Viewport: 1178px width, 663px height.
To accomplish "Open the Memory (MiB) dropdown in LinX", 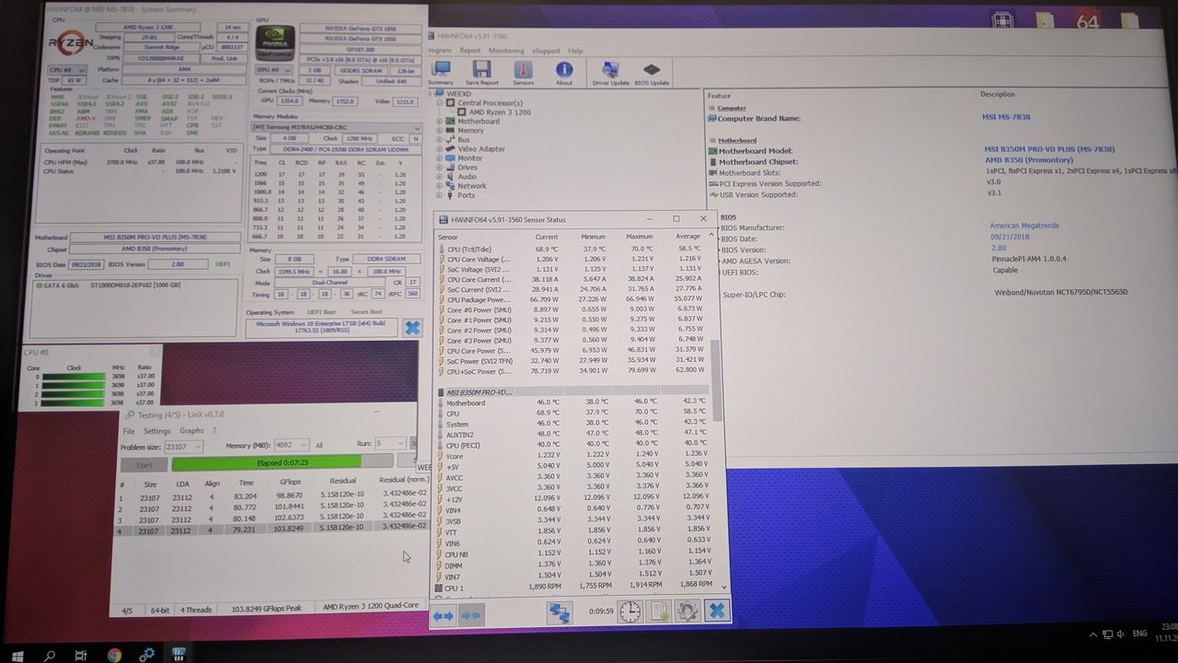I will point(292,445).
